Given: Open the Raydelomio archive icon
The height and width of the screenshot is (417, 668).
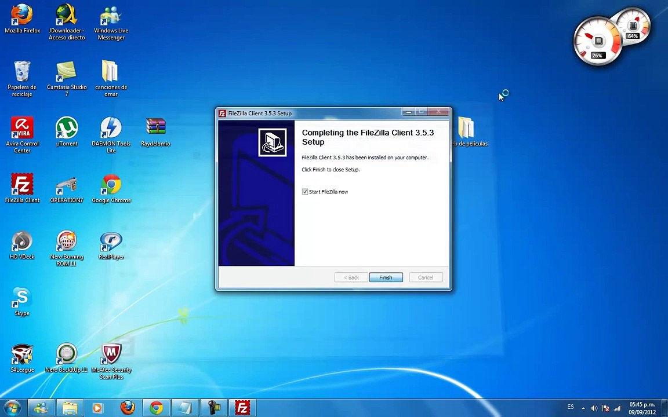Looking at the screenshot, I should pos(155,131).
